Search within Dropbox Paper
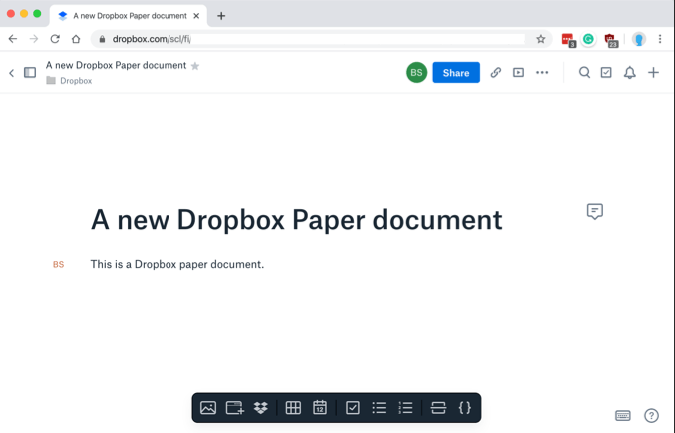 click(x=584, y=72)
